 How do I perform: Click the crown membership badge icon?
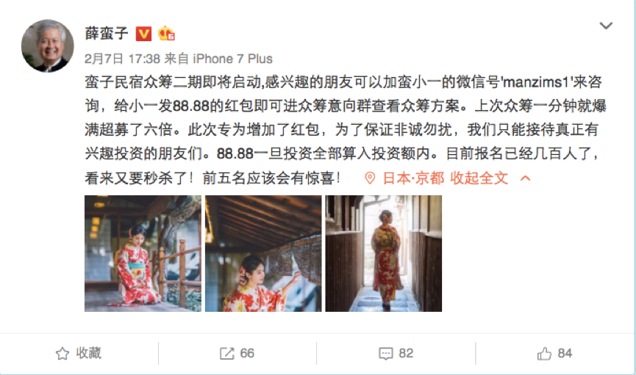[x=166, y=33]
